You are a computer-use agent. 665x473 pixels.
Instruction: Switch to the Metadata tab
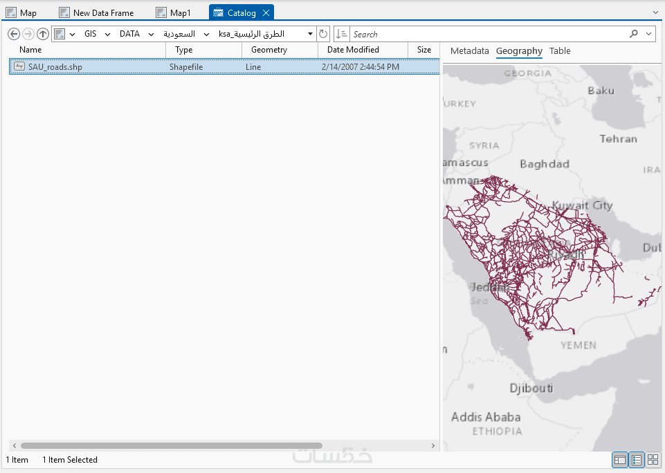coord(469,50)
